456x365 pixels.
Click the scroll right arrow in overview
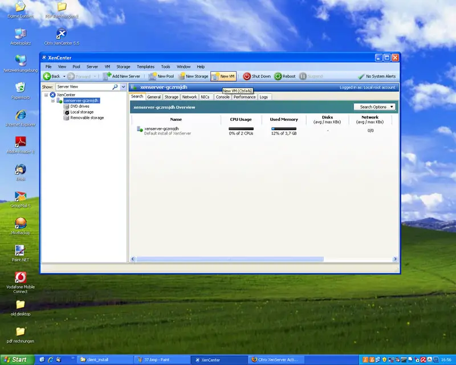pos(395,259)
